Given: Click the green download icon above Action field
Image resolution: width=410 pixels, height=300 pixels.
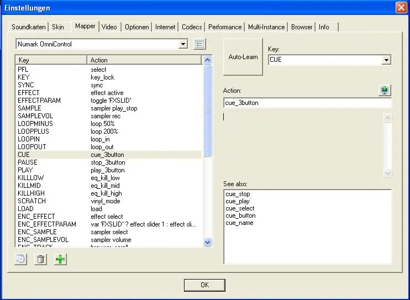Looking at the screenshot, I should (x=385, y=91).
